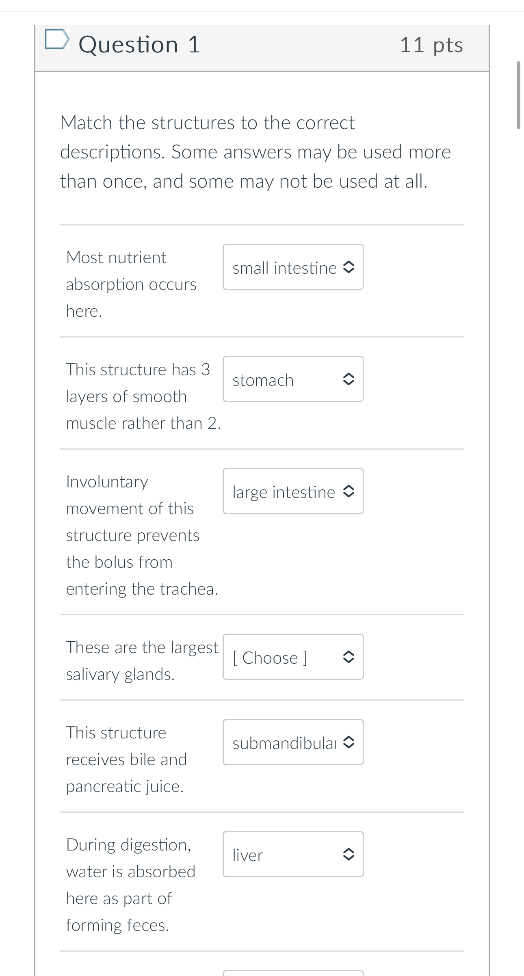
Task: Click the chevron on the submandibular selector
Action: pos(349,742)
